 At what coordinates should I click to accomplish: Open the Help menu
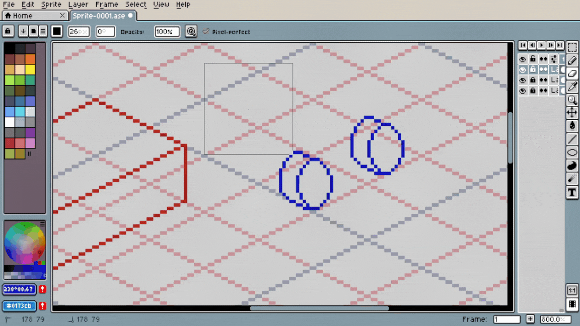click(183, 5)
